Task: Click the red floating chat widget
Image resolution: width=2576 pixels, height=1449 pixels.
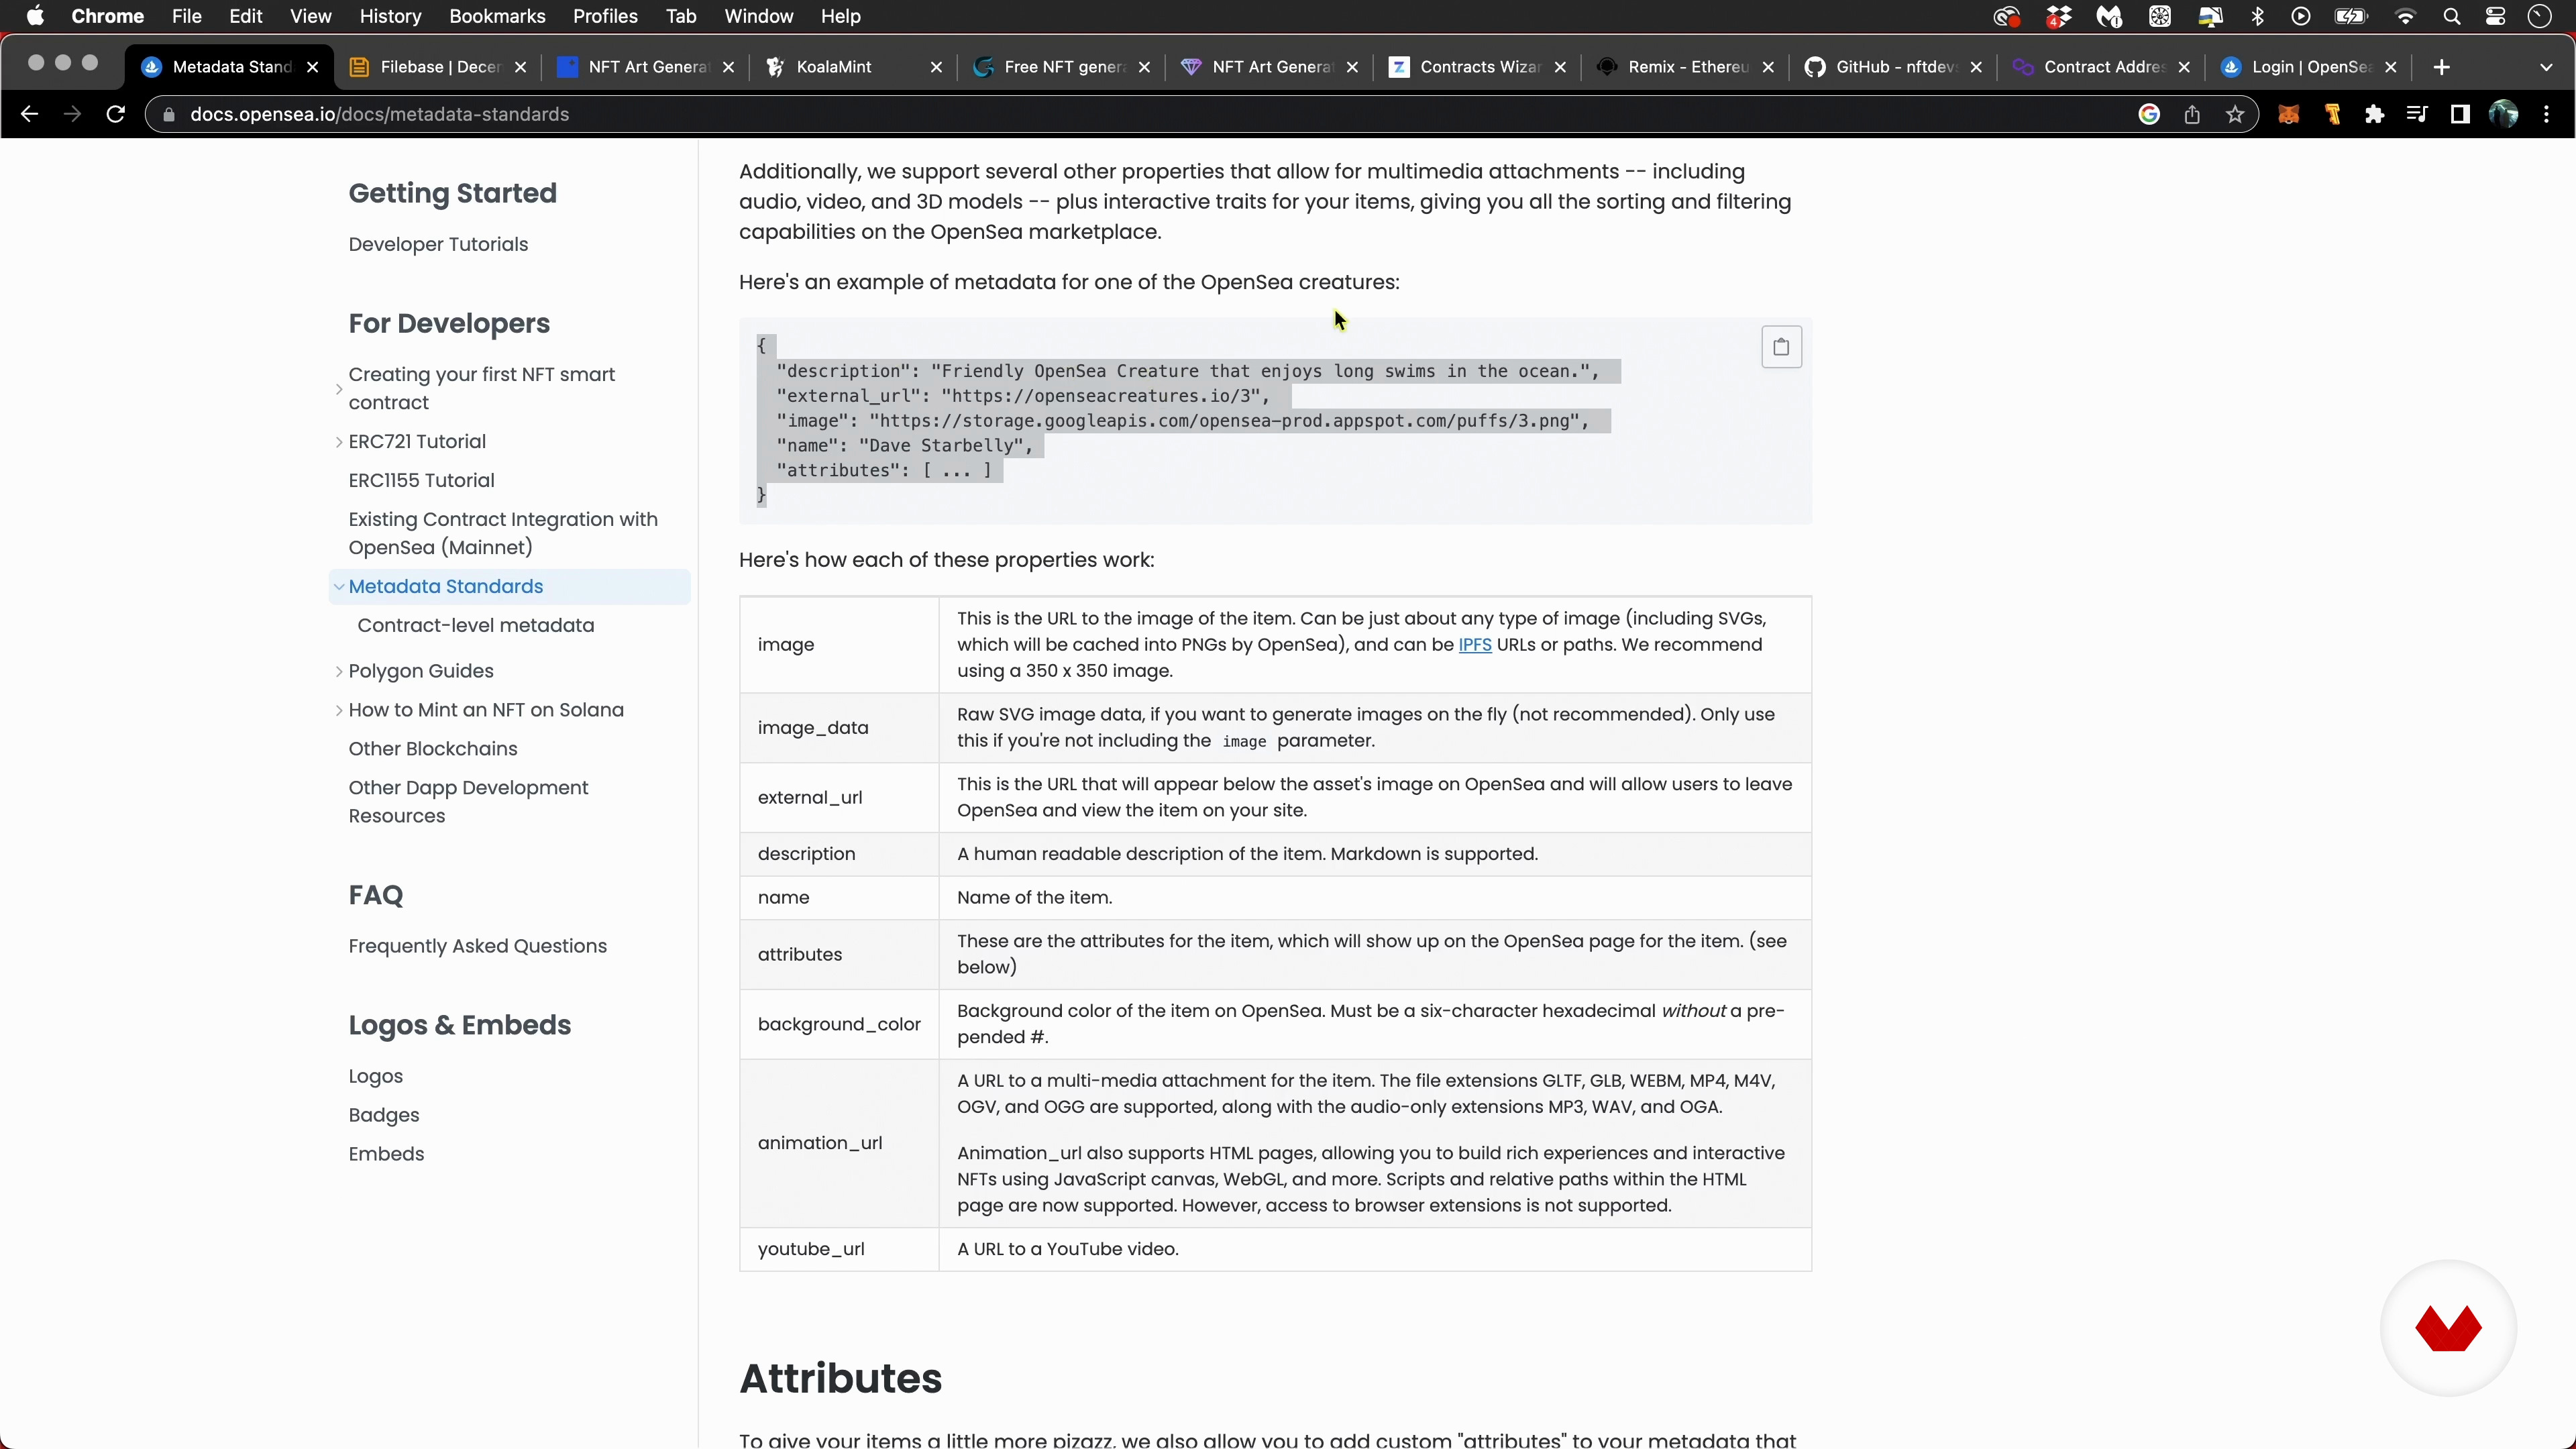Action: 2448,1328
